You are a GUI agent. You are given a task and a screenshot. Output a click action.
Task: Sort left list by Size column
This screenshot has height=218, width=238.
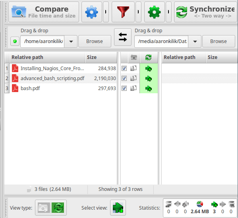tap(101, 57)
